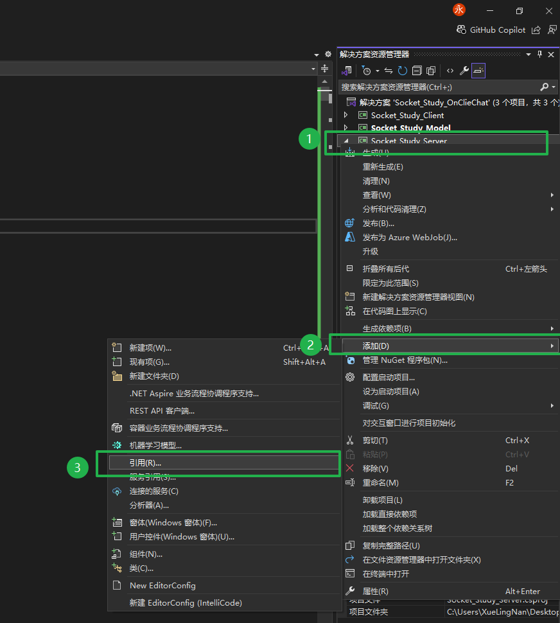This screenshot has height=623, width=560.
Task: Open 生成依赖项(B) submenu
Action: (x=450, y=329)
